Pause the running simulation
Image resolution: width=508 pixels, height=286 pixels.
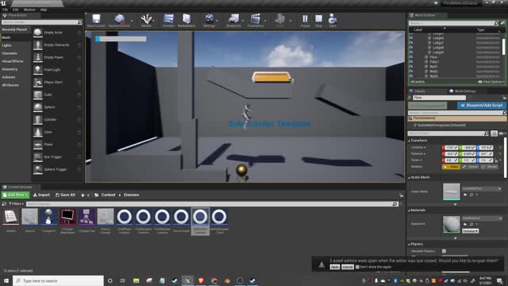tap(305, 21)
